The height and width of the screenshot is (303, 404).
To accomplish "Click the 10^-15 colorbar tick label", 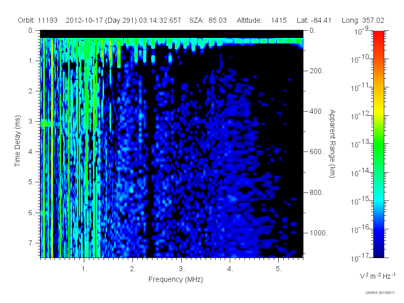I will (x=361, y=200).
